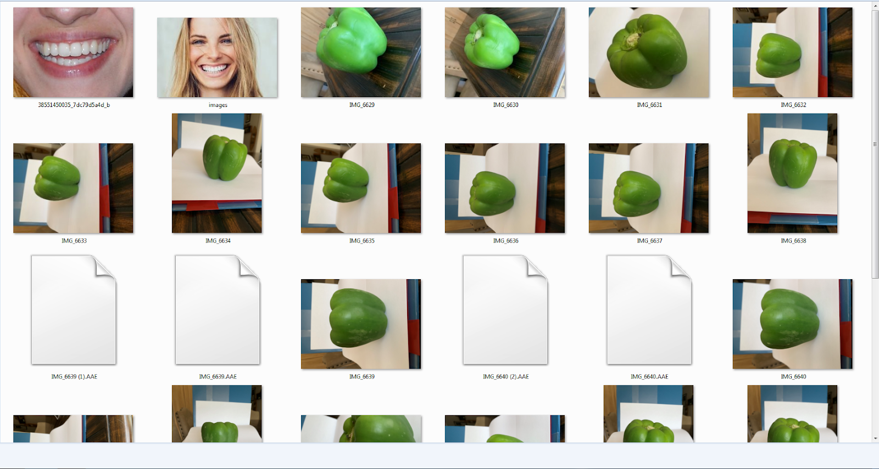Click the vertical scrollbar thumb
This screenshot has width=879, height=469.
875,144
